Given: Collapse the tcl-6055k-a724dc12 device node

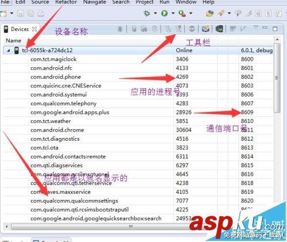Looking at the screenshot, I should (x=8, y=51).
